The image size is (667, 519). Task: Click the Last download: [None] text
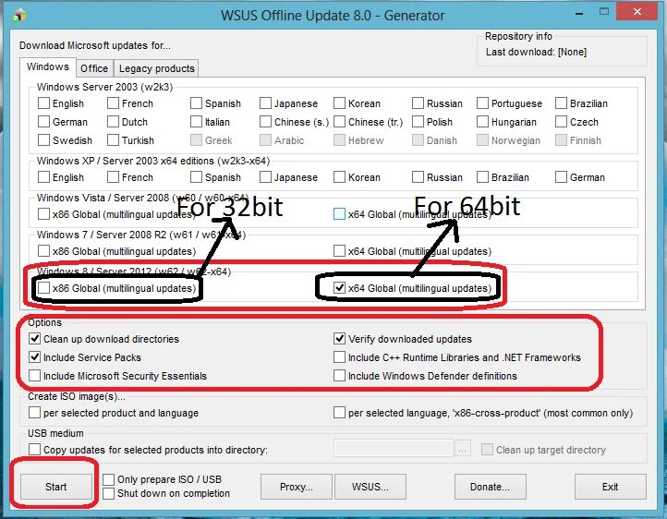pos(536,52)
